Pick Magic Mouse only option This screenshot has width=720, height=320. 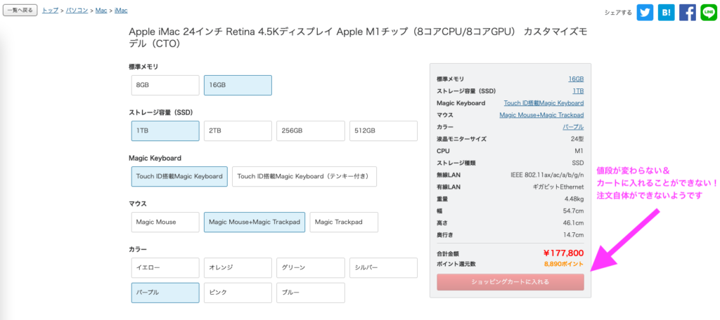tap(165, 222)
